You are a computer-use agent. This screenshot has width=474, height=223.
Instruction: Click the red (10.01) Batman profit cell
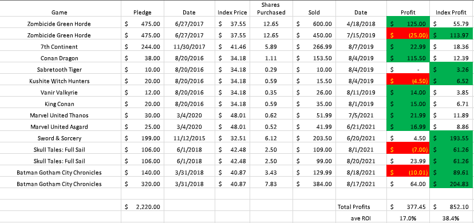(408, 173)
